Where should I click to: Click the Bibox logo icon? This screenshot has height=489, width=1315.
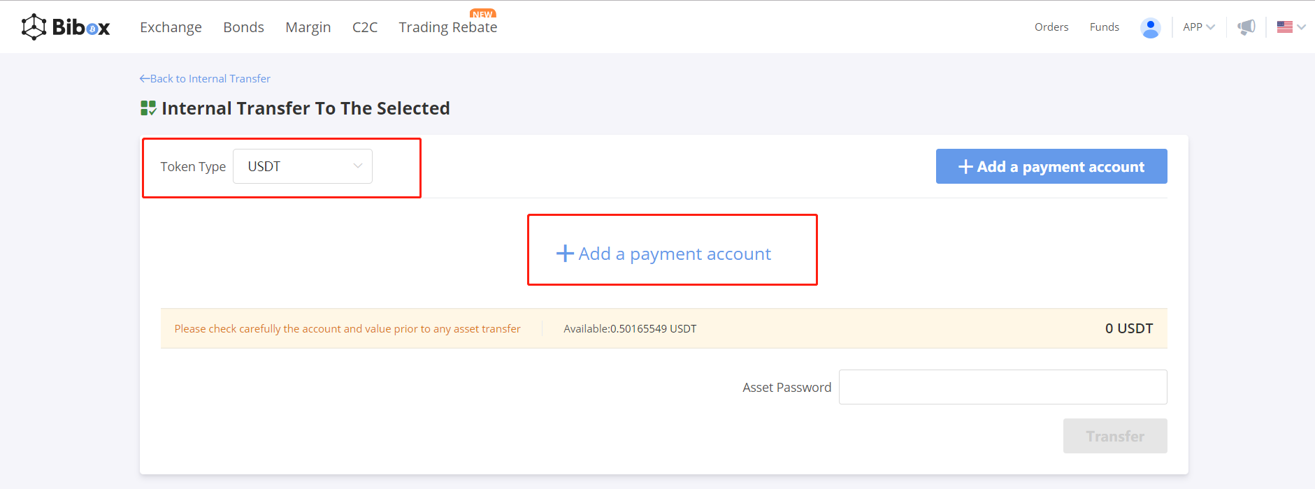click(34, 27)
